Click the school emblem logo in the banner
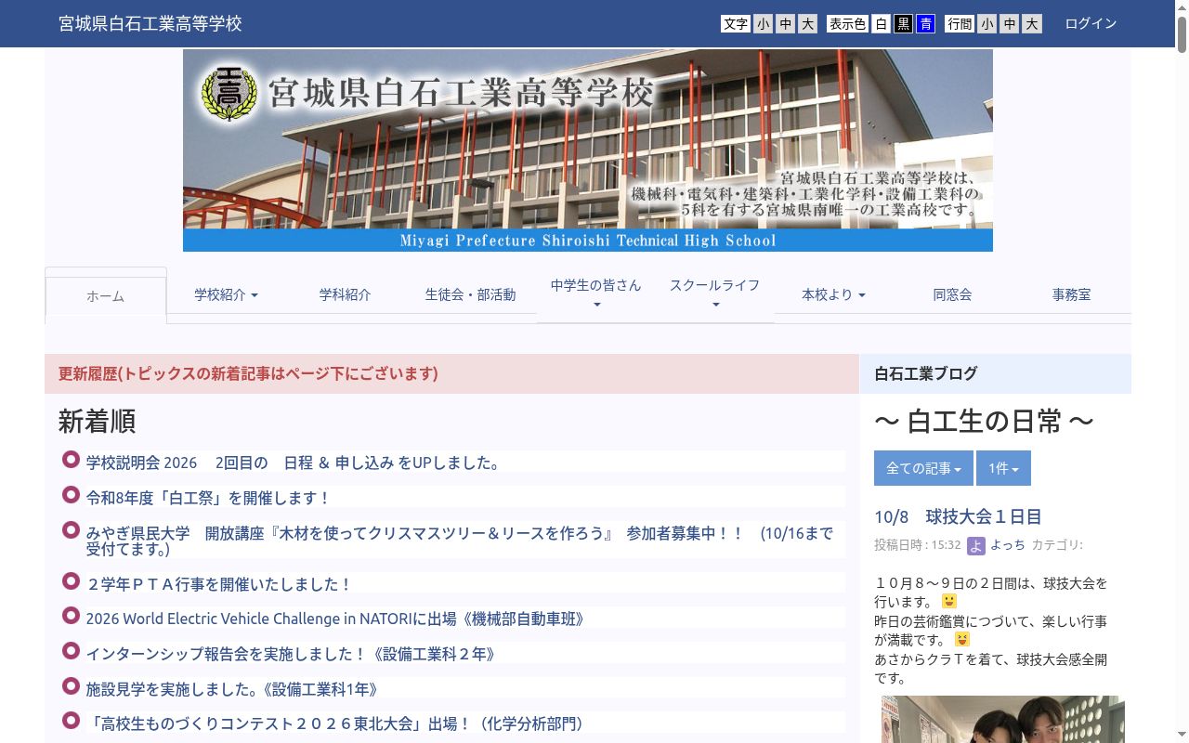This screenshot has width=1189, height=743. click(x=229, y=95)
